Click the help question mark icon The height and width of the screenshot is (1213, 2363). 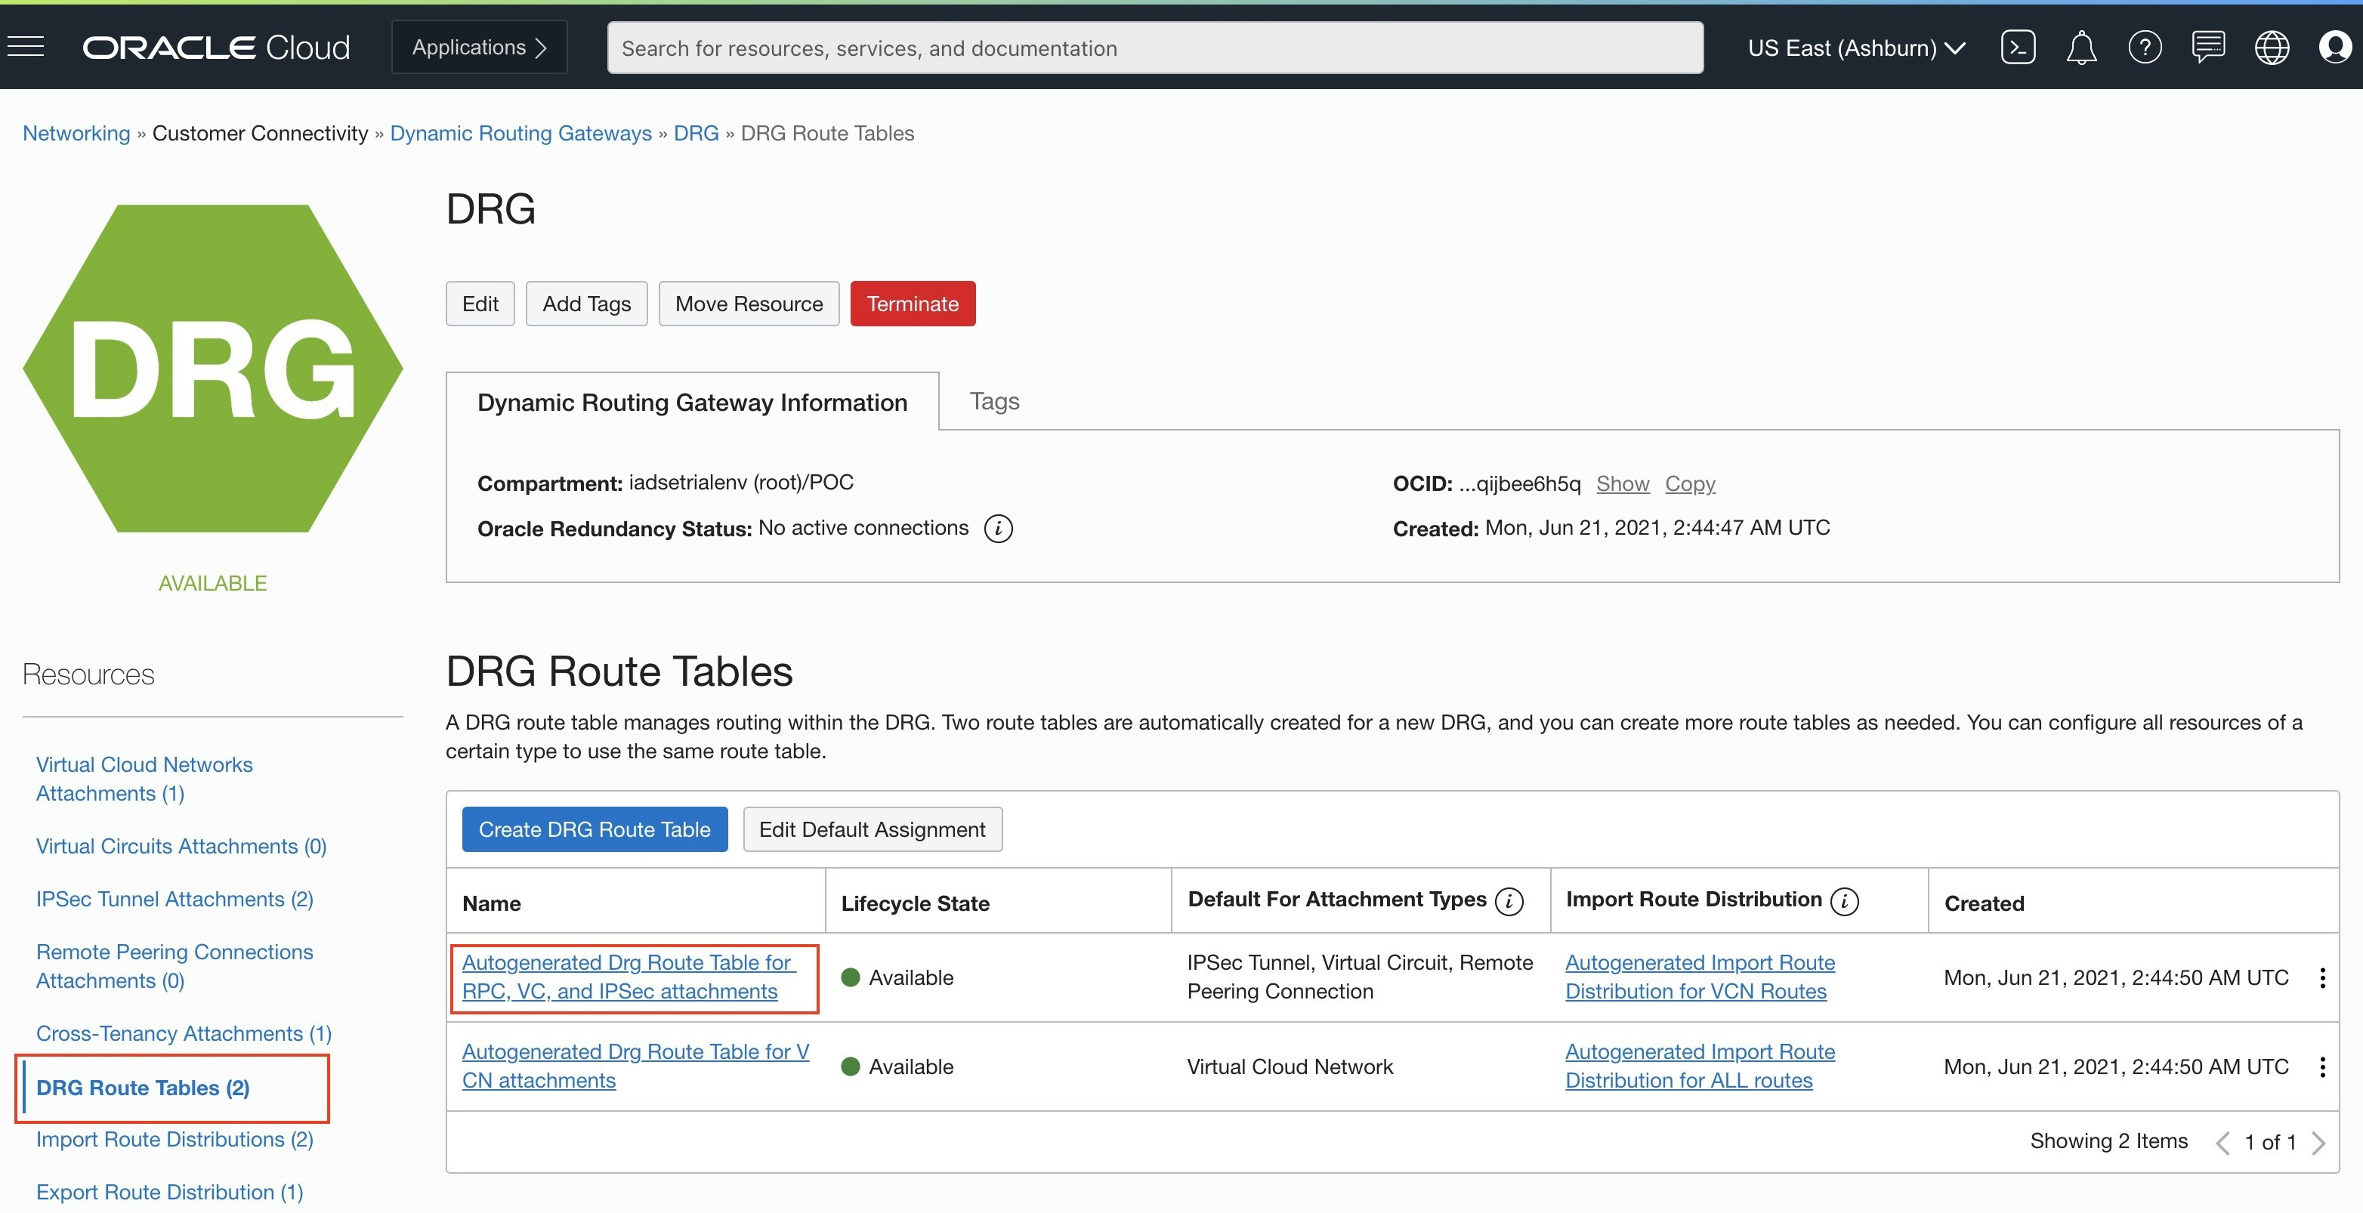tap(2144, 47)
